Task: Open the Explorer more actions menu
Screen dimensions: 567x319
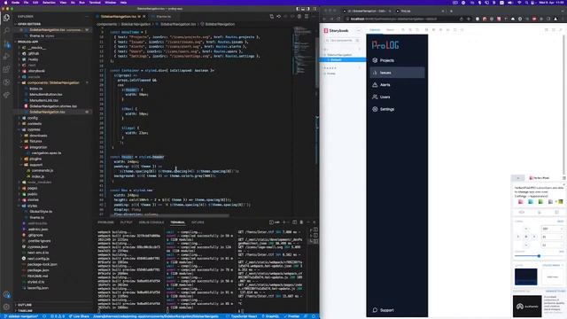Action: point(87,17)
